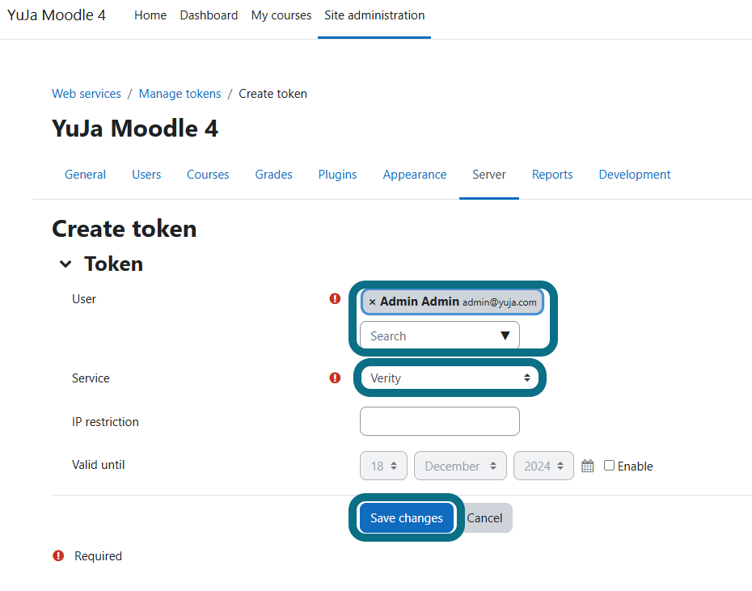752x591 pixels.
Task: Open My courses in top navigation
Action: coord(281,15)
